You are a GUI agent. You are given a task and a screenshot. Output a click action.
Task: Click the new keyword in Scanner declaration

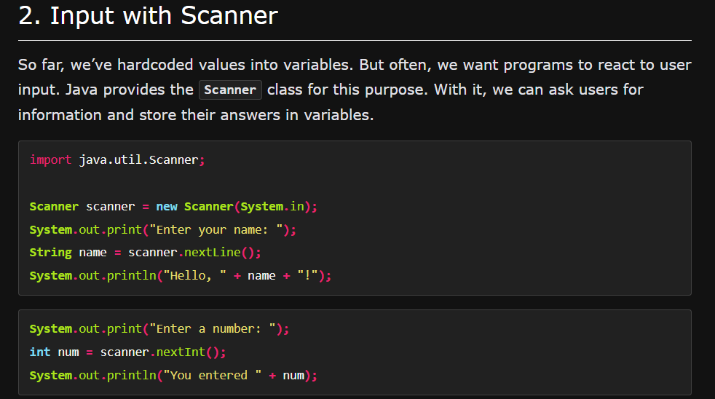pyautogui.click(x=167, y=206)
